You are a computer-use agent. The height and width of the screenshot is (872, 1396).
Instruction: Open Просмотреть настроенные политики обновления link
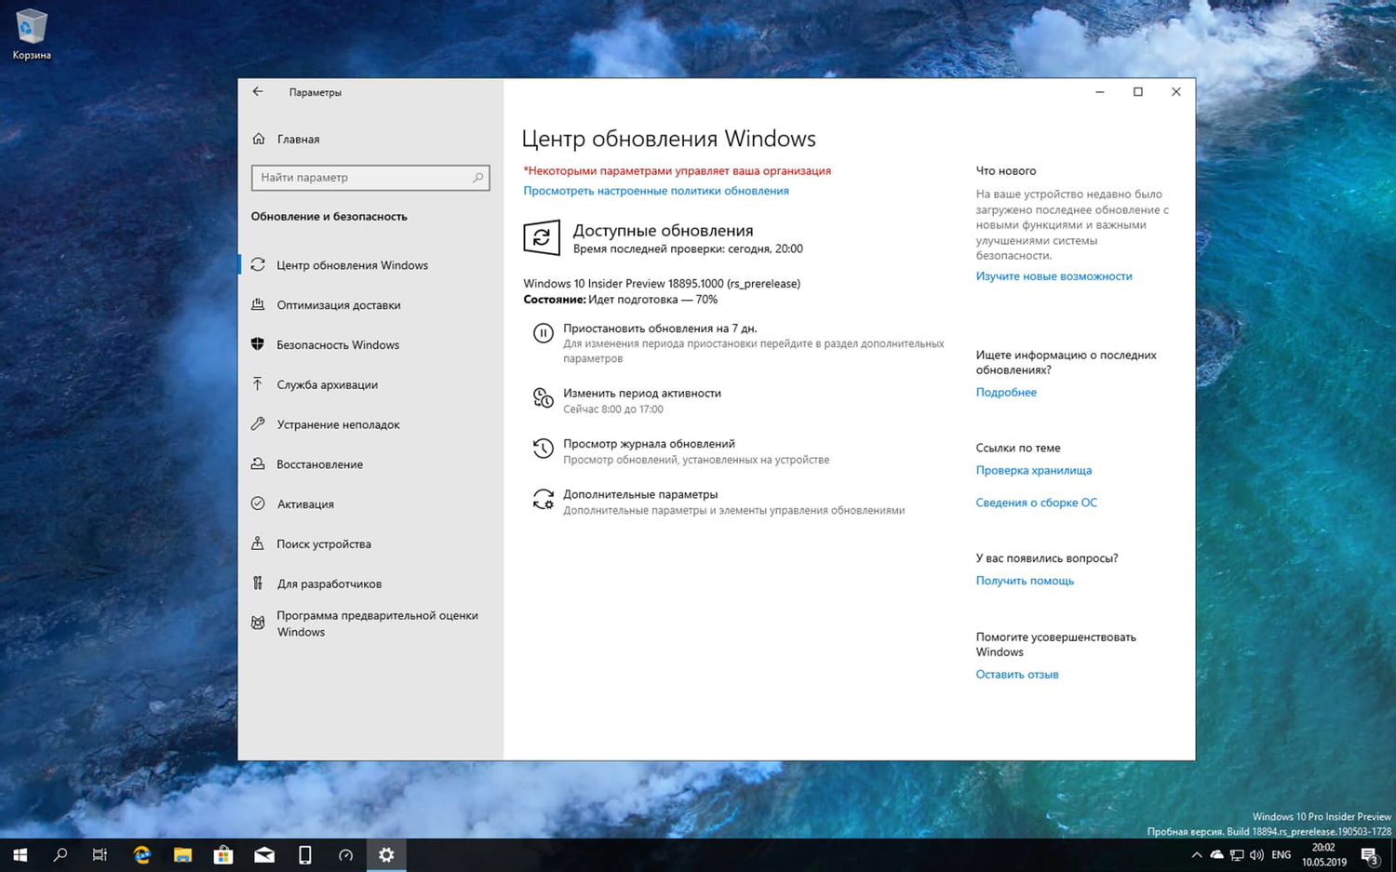655,190
